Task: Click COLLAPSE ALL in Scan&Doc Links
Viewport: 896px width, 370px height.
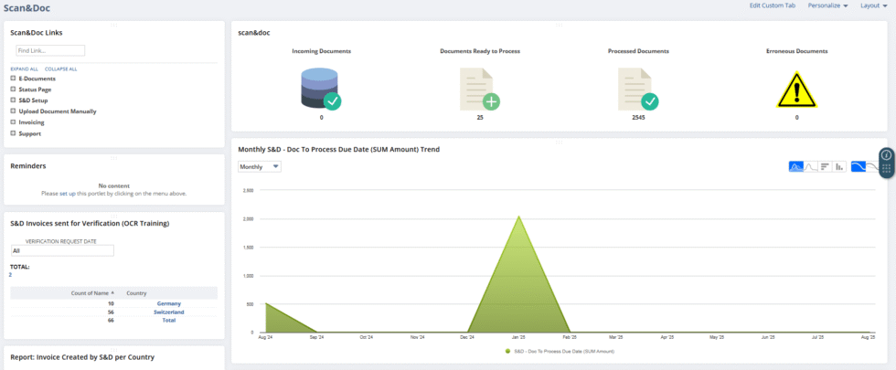Action: pyautogui.click(x=60, y=69)
